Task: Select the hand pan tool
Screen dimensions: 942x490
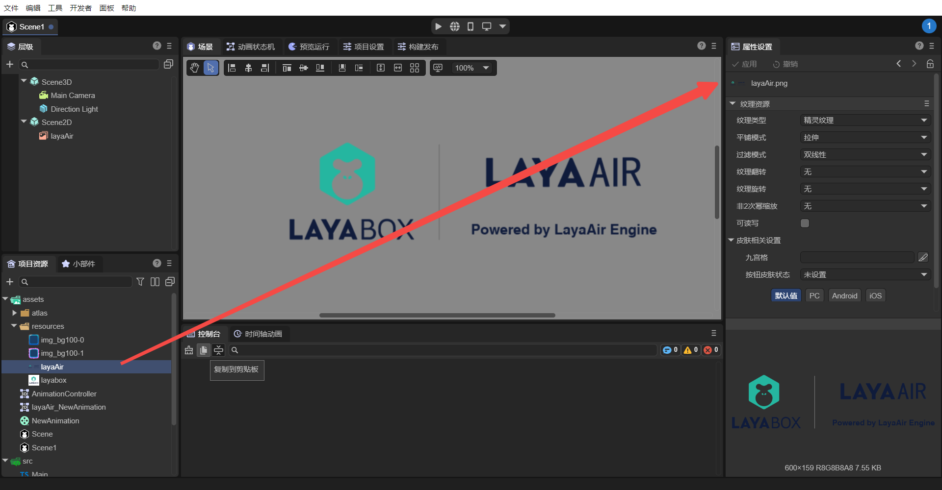Action: tap(195, 68)
